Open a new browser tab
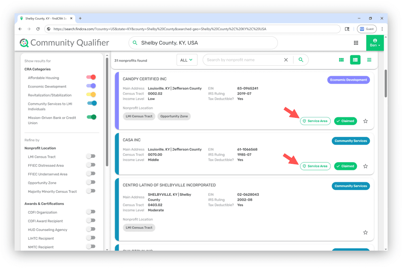Viewport: 403px width, 268px height. (x=80, y=19)
